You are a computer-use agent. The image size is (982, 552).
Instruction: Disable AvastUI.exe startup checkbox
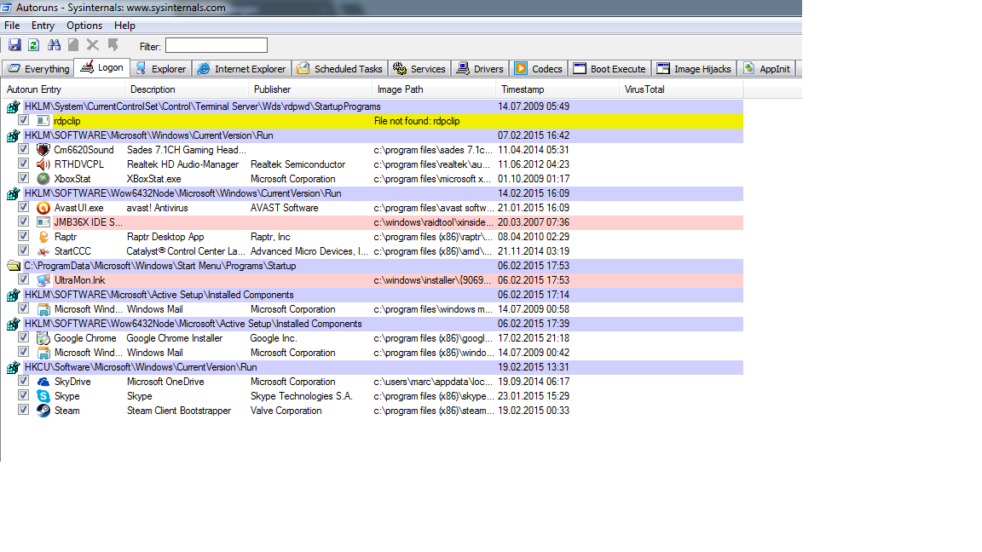tap(23, 207)
